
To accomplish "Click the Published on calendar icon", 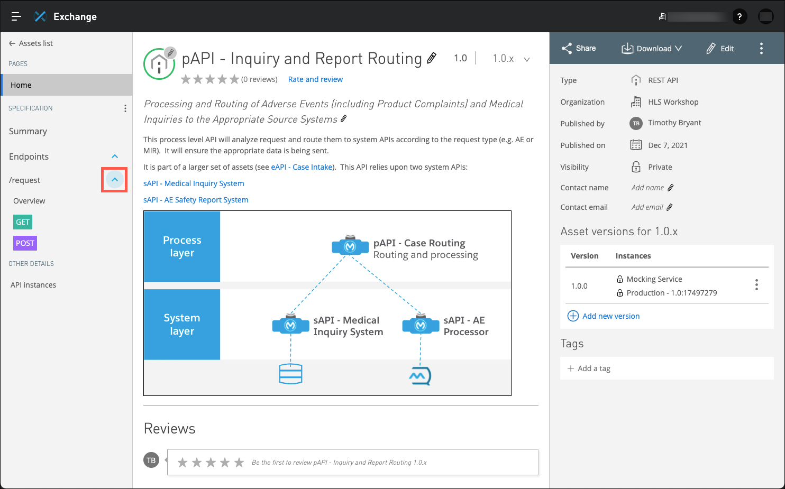I will pyautogui.click(x=636, y=145).
